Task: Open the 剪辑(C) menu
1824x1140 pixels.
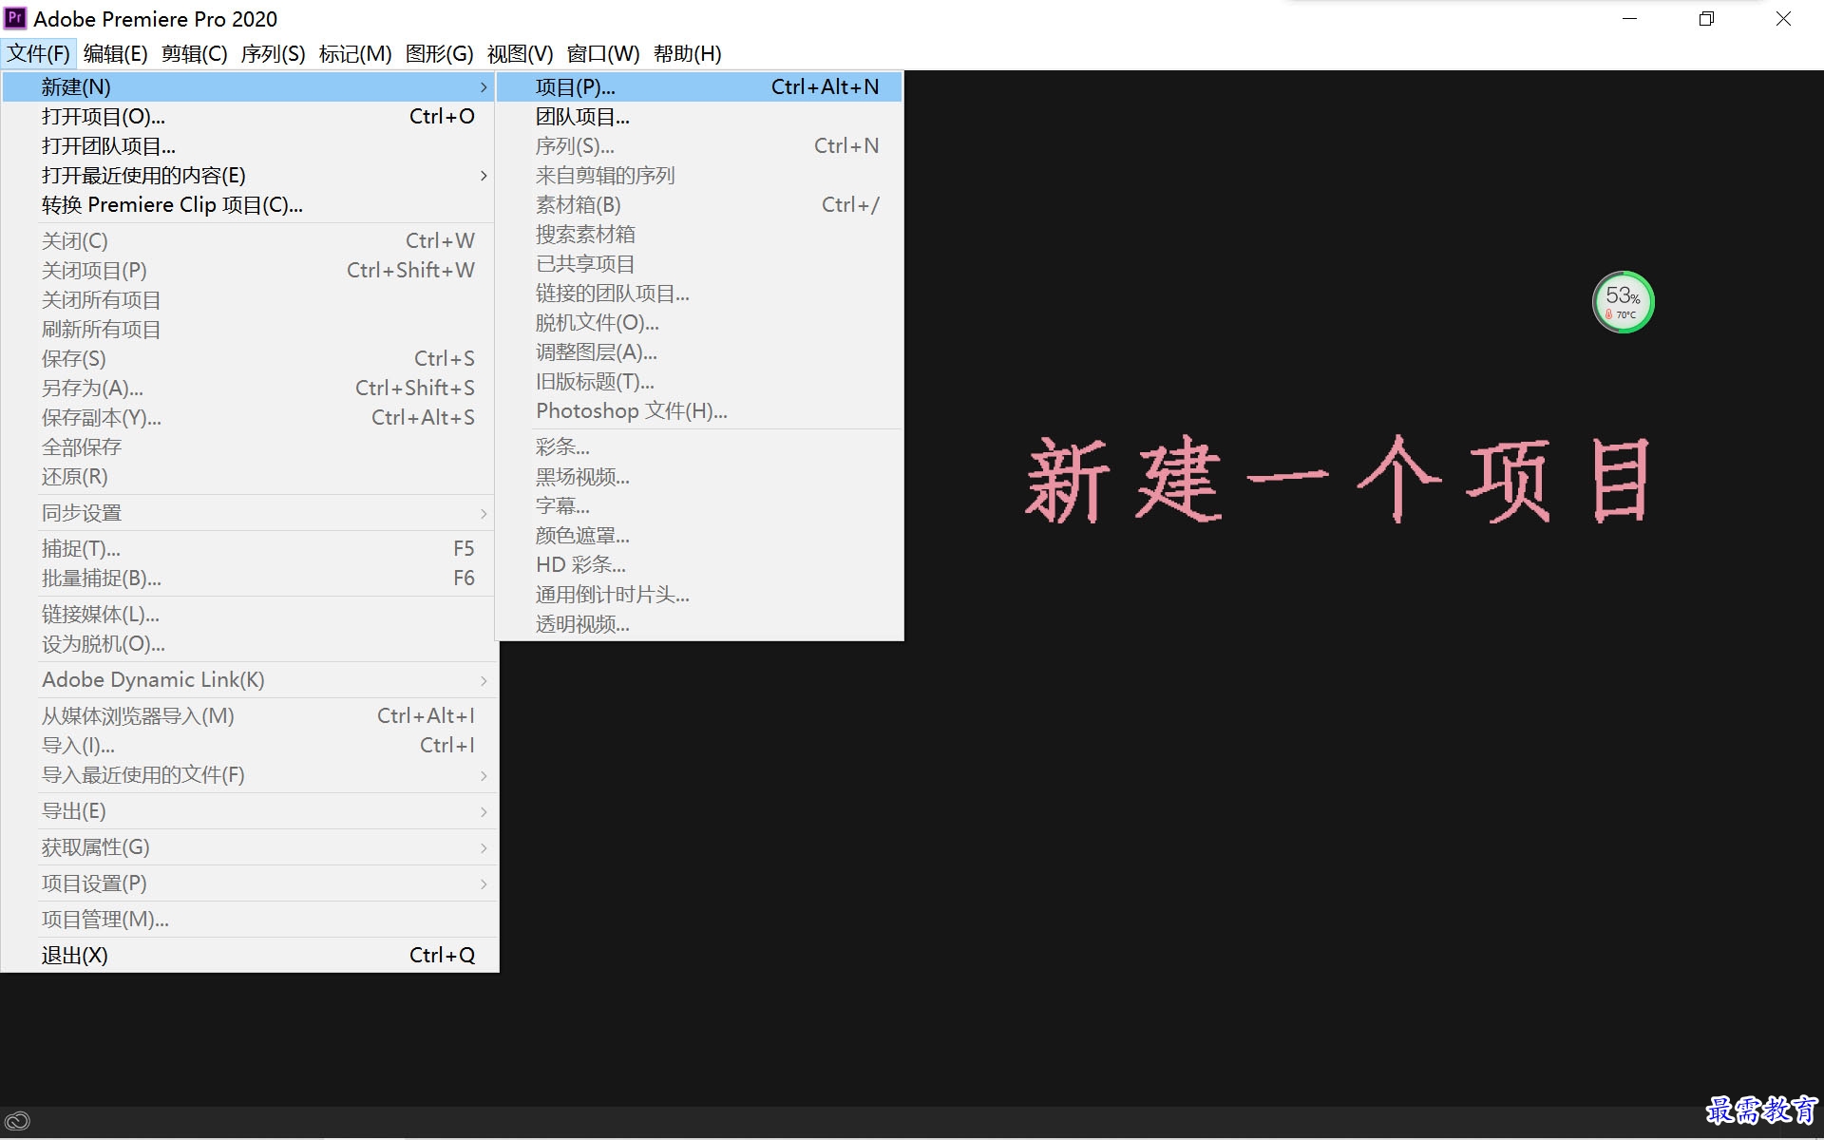Action: (x=194, y=53)
